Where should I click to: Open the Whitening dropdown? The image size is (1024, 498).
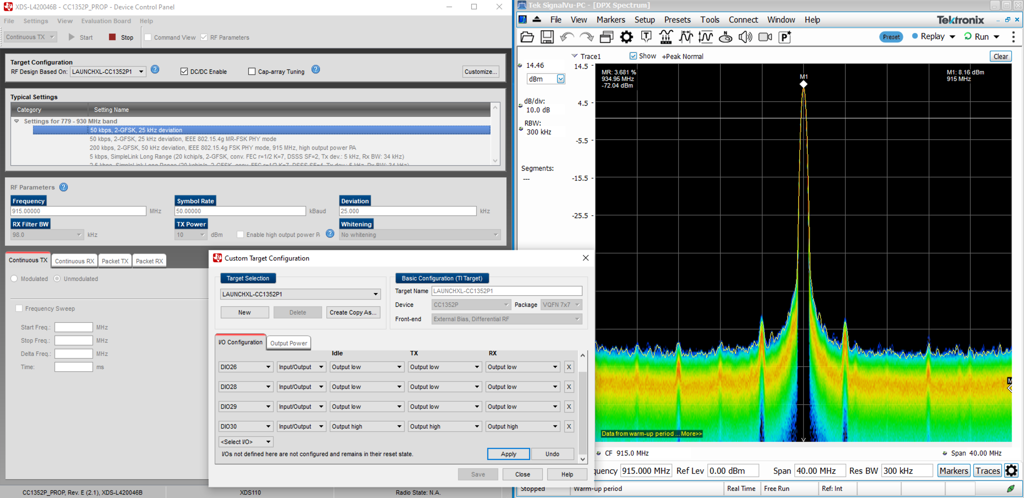[420, 235]
